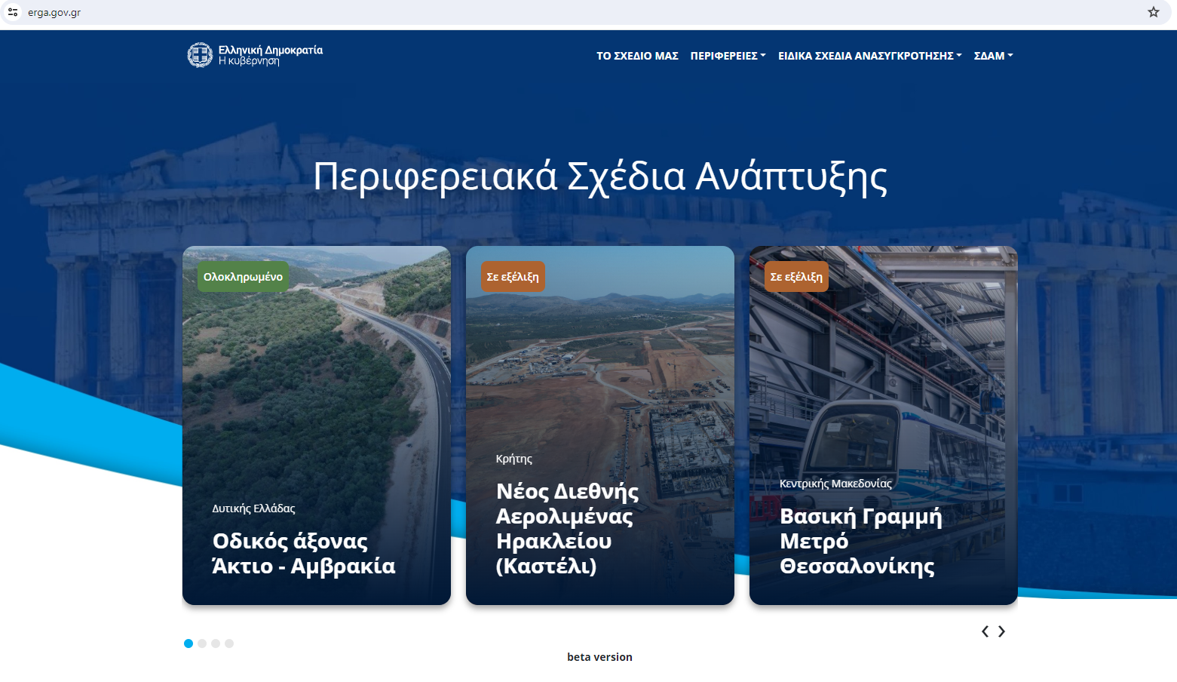The image size is (1177, 682).
Task: Click the orange Σε εξέλιξη badge on Crete card
Action: (513, 276)
